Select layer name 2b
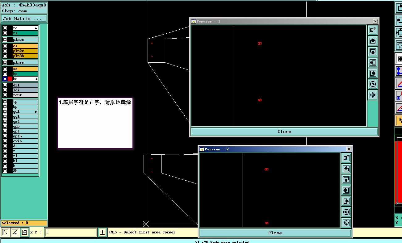Viewport: 402px width, 243px height. click(25, 171)
